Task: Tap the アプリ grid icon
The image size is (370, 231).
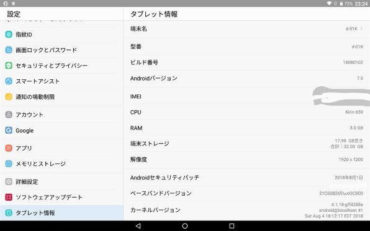Action: tap(9, 148)
